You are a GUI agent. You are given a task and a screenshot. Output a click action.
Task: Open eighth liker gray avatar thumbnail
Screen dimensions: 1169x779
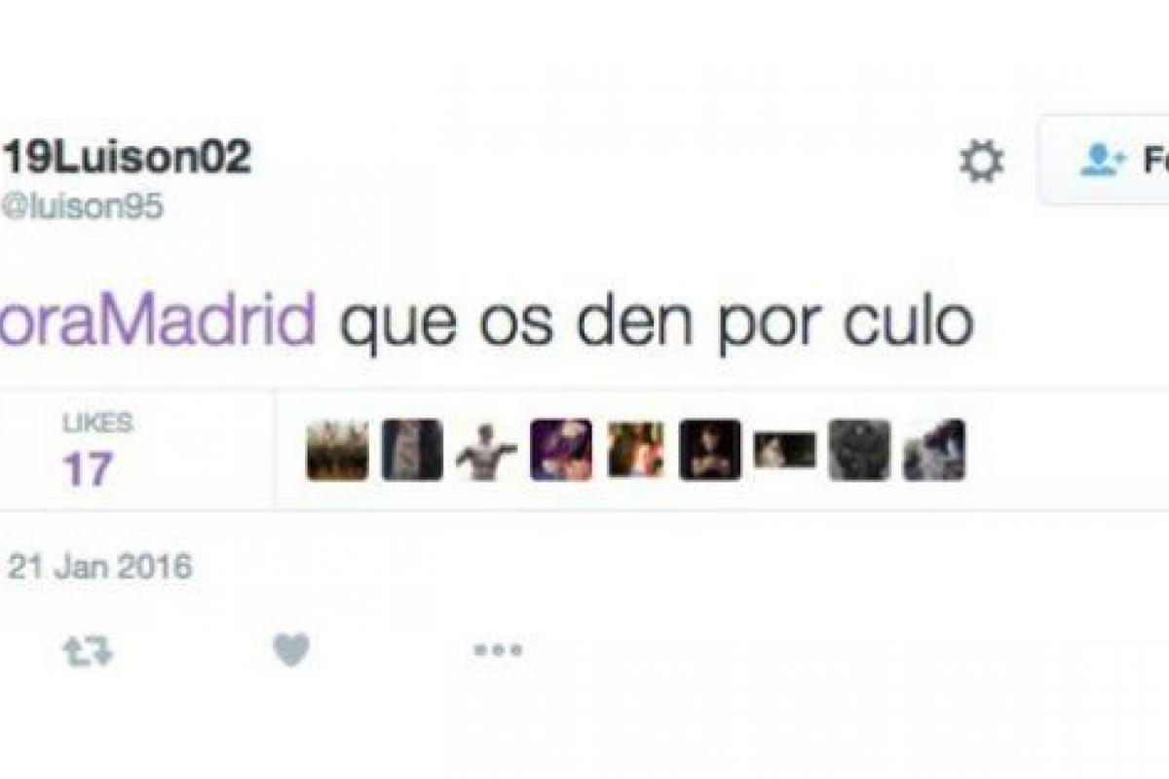[859, 450]
